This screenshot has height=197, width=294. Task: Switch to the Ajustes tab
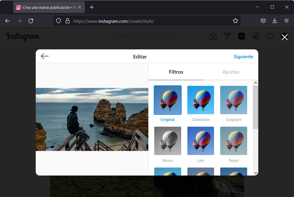[231, 72]
